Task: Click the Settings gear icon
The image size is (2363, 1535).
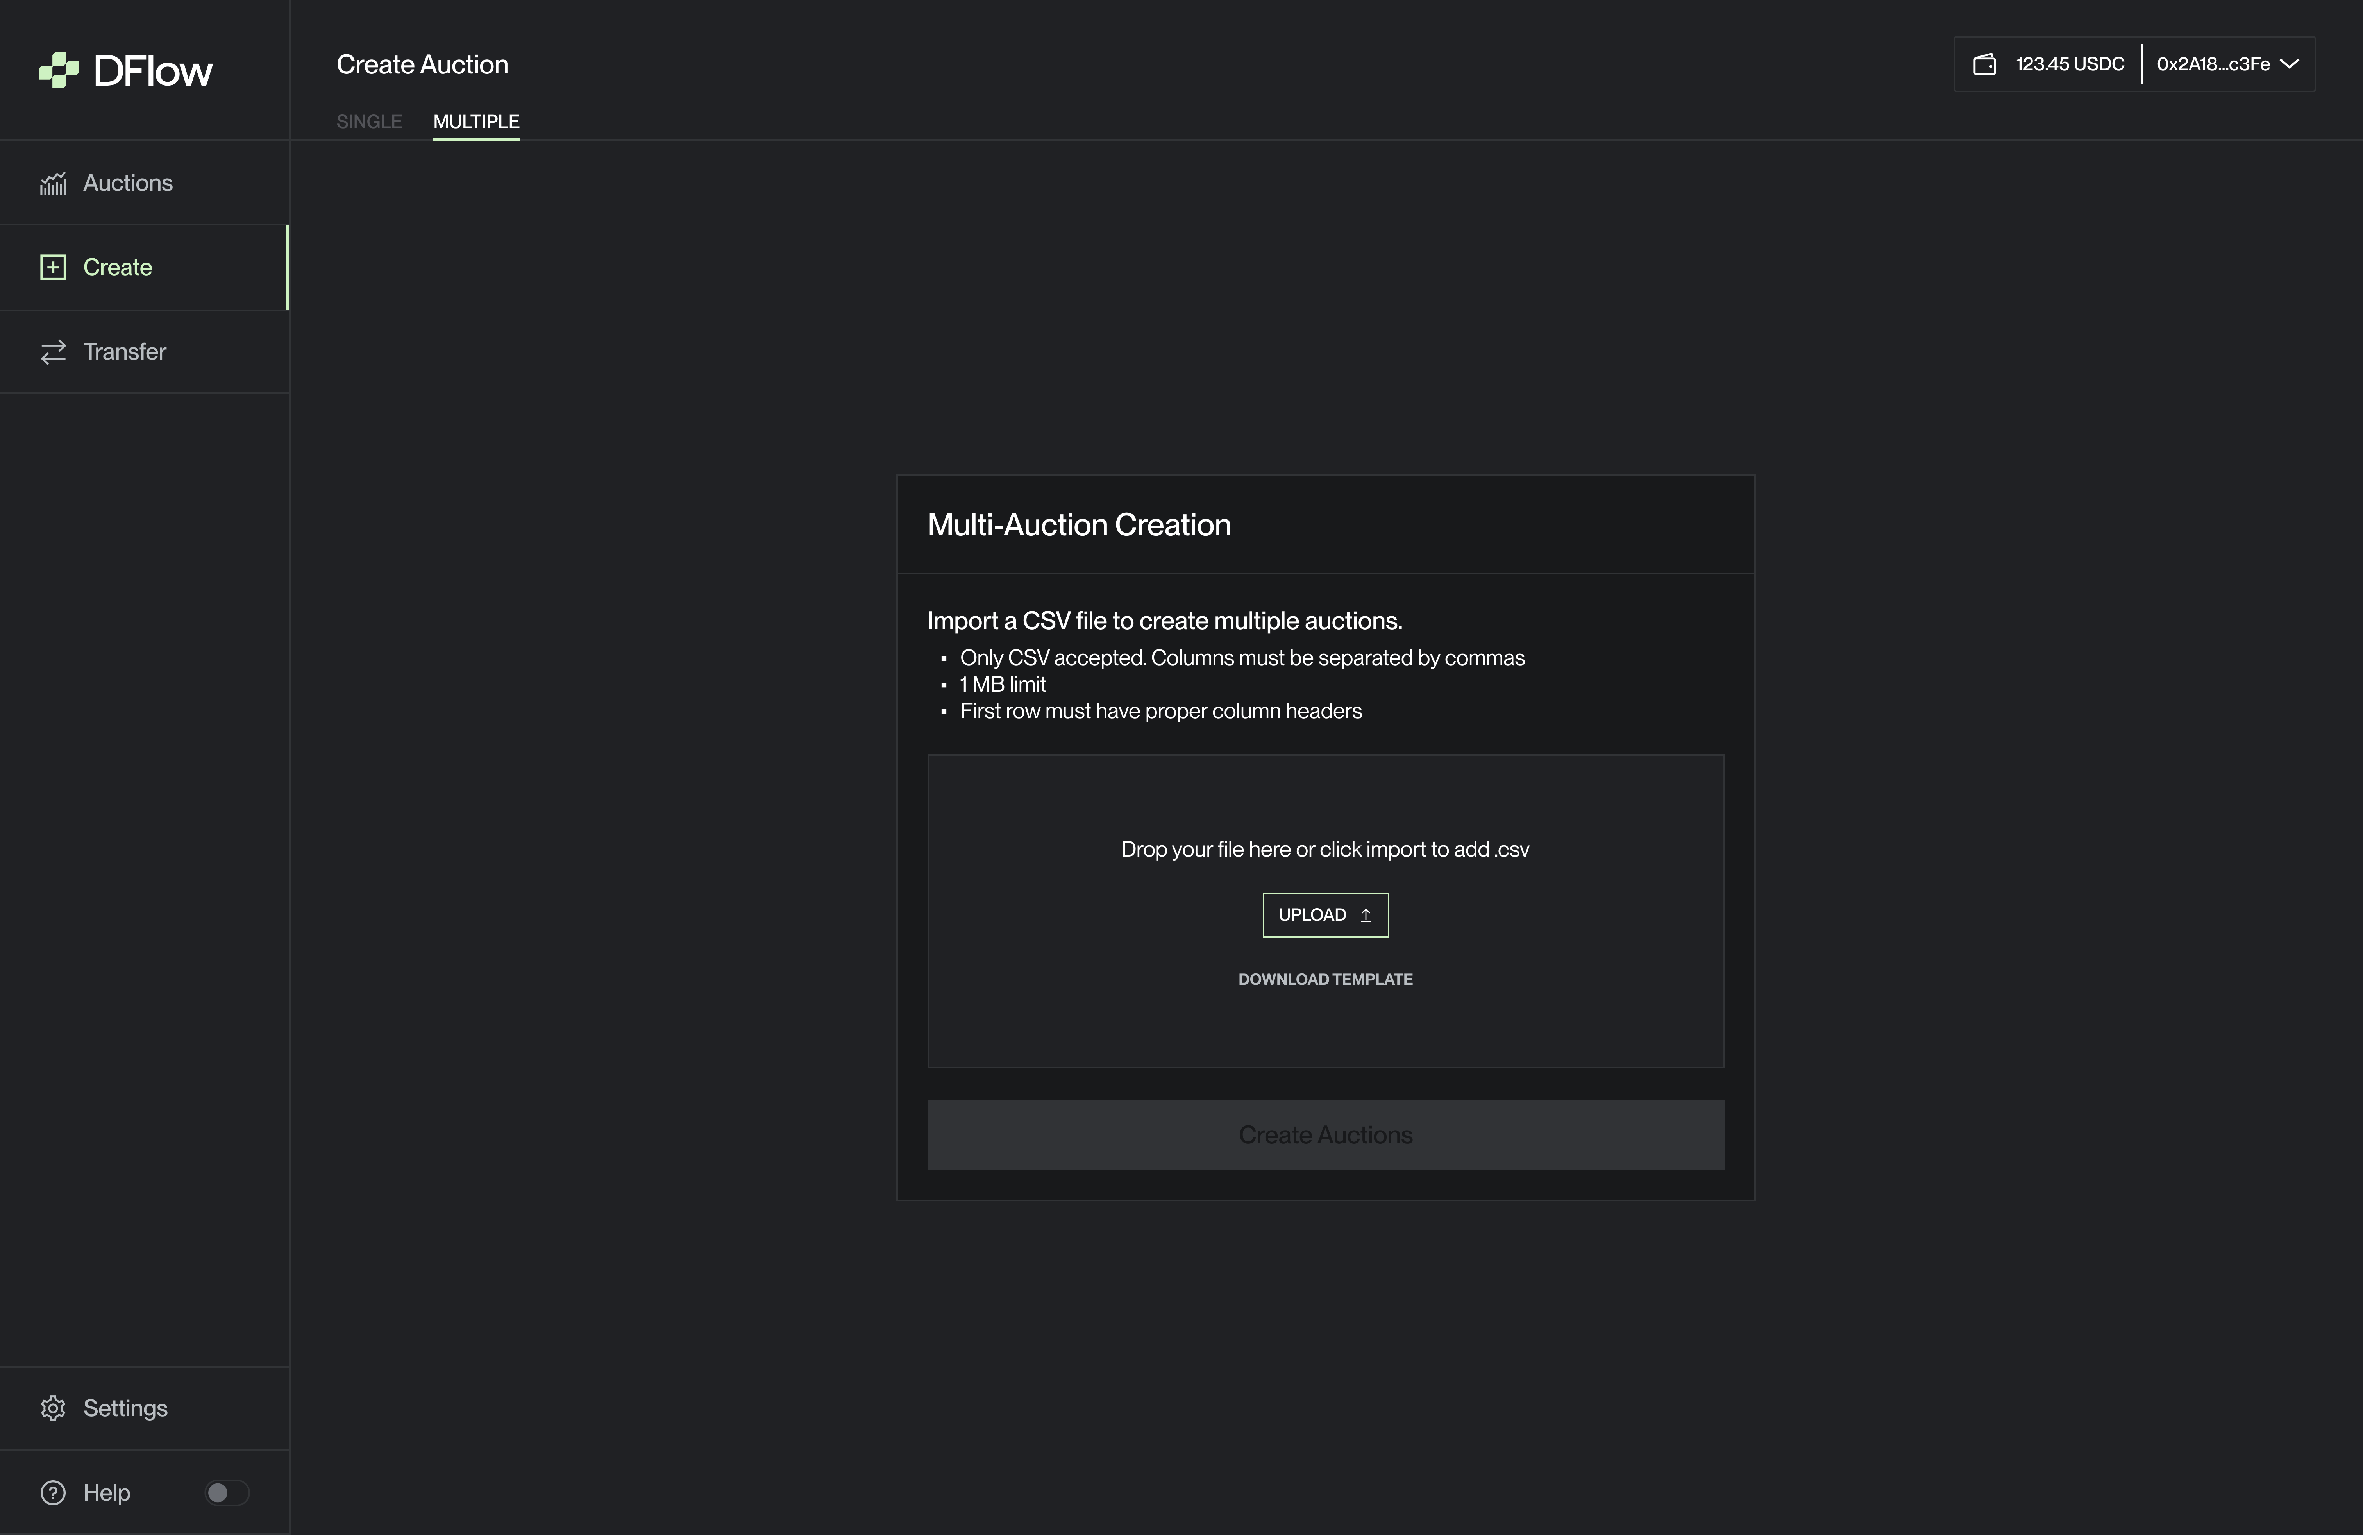Action: (x=53, y=1408)
